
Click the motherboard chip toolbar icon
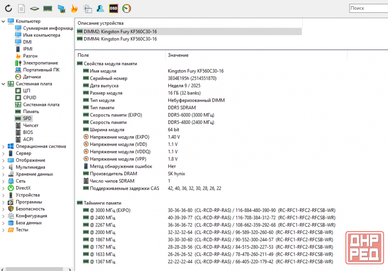pos(35,9)
